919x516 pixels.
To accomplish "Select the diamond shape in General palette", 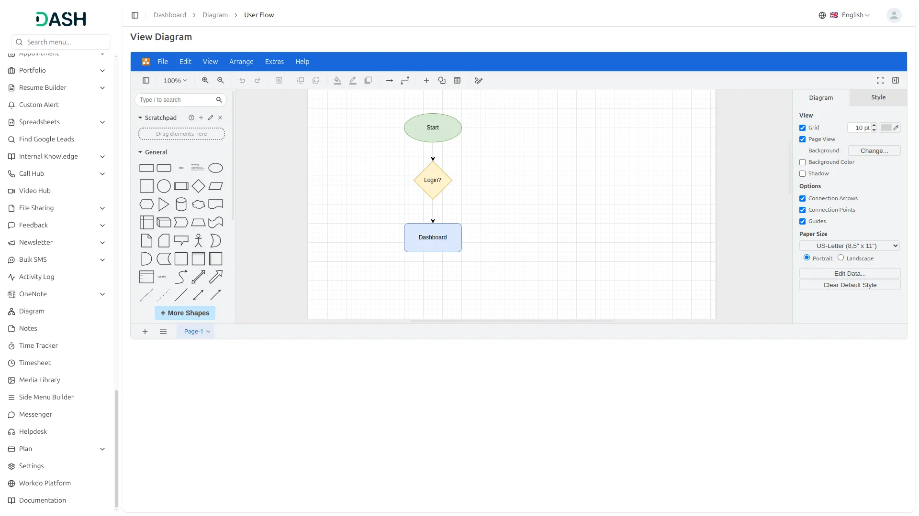I will click(x=198, y=186).
